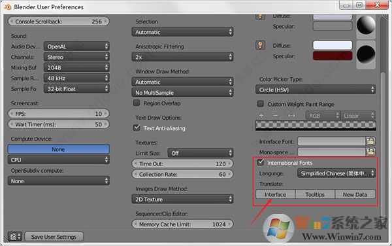Viewport: 392px width, 246px height.
Task: Open the Audio Device OpenAL dropdown
Action: click(x=76, y=46)
